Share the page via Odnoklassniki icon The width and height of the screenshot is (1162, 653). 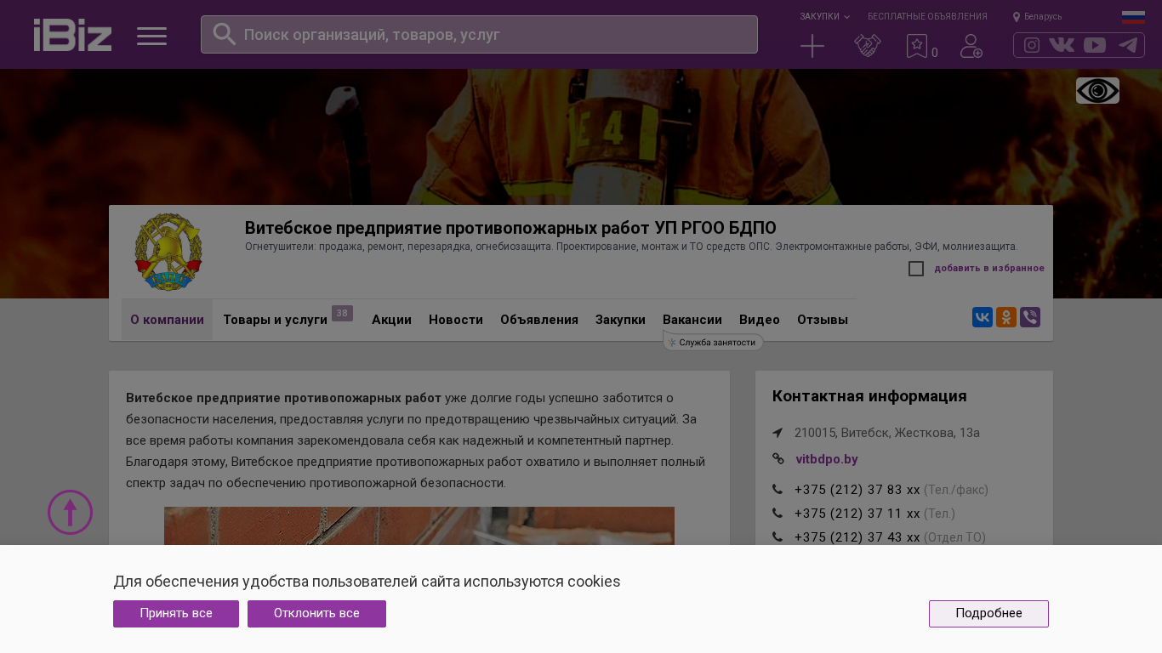tap(1006, 317)
